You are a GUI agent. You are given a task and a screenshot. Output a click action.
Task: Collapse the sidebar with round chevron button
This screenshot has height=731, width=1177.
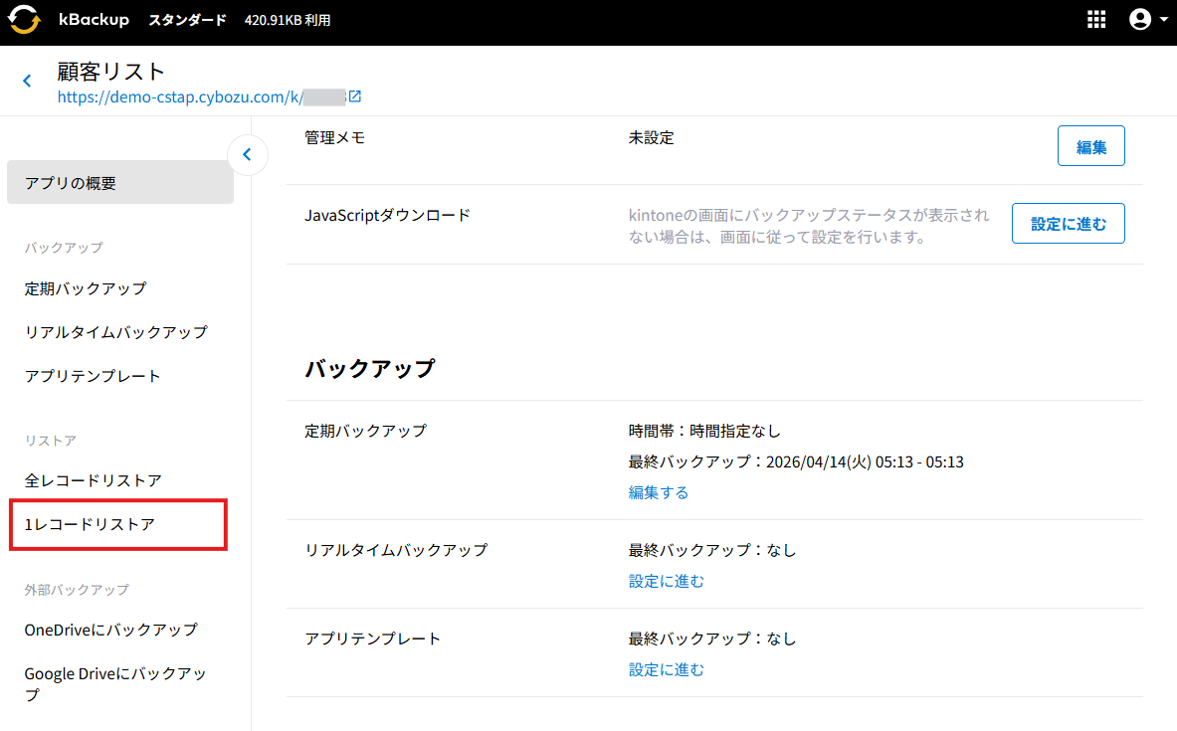[248, 155]
